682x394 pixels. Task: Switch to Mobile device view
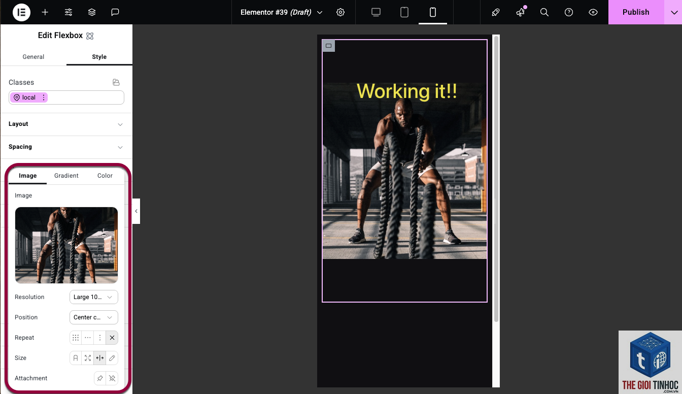[x=433, y=12]
